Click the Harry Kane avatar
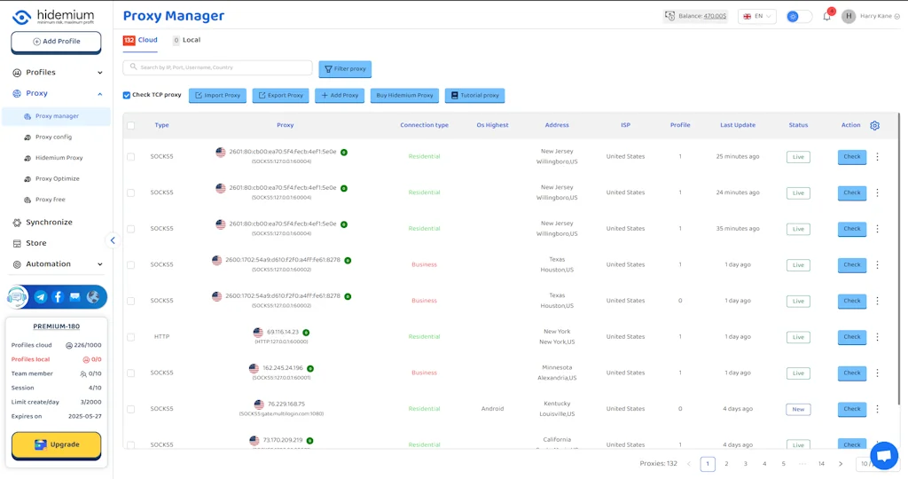Screen dimensions: 908x479 [849, 16]
